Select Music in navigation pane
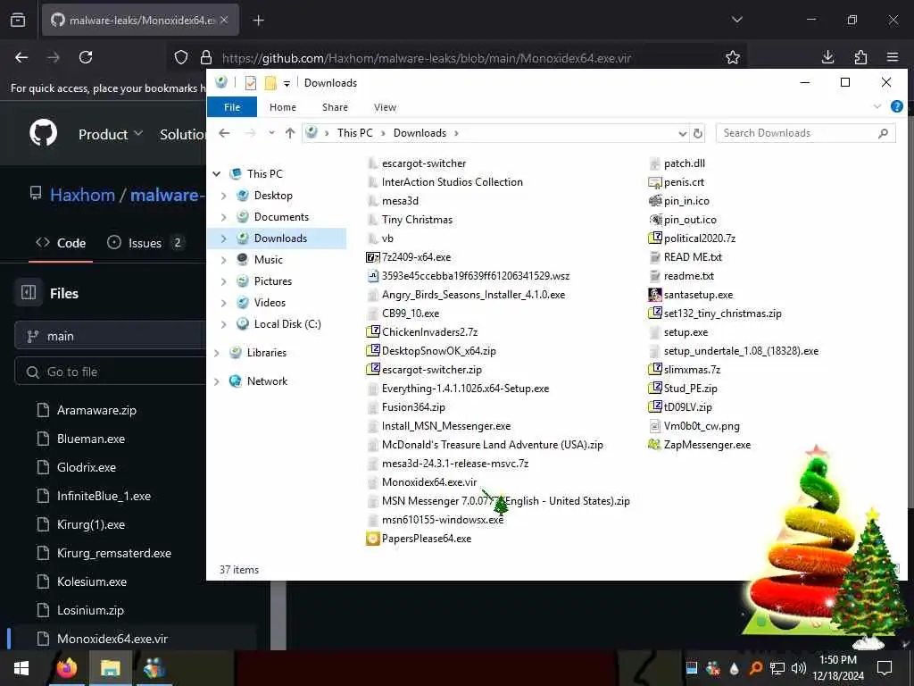 click(x=268, y=260)
